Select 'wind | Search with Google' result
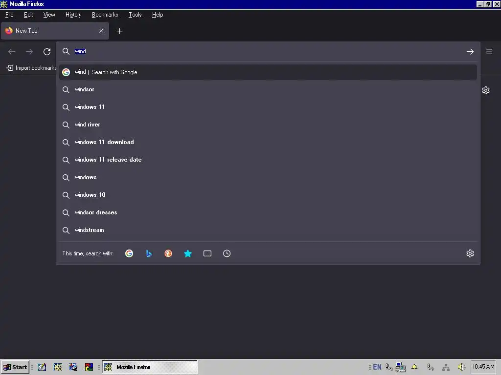501x375 pixels. [x=268, y=72]
